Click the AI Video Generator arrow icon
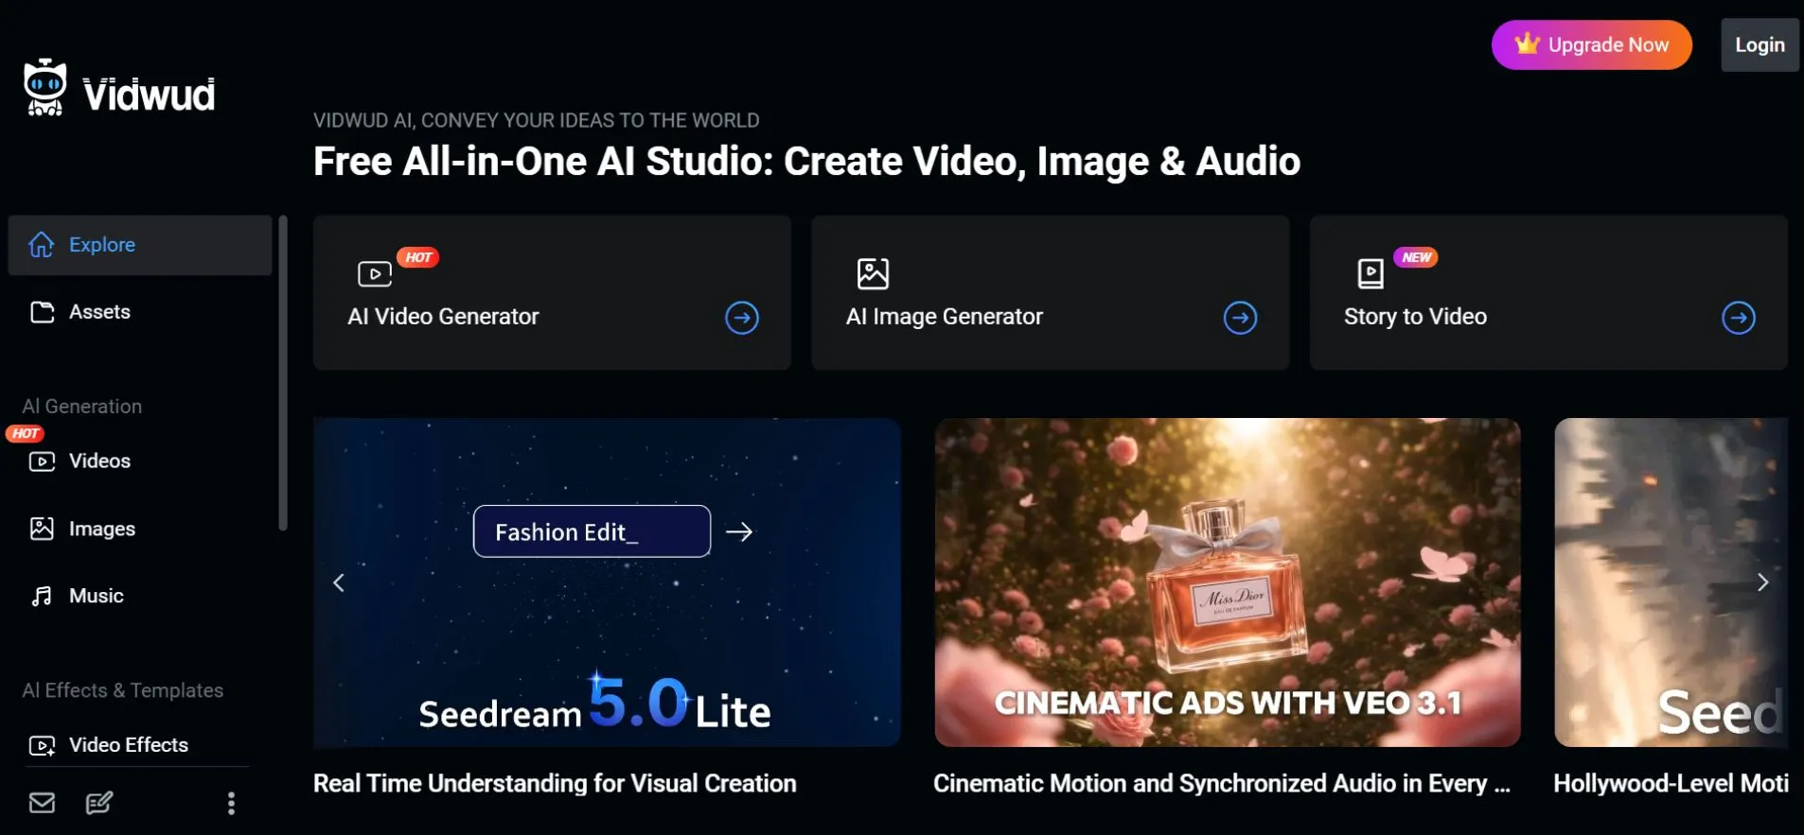The width and height of the screenshot is (1804, 835). click(x=742, y=318)
